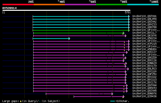Click the purple ~60% identity color segment

(80, 5)
